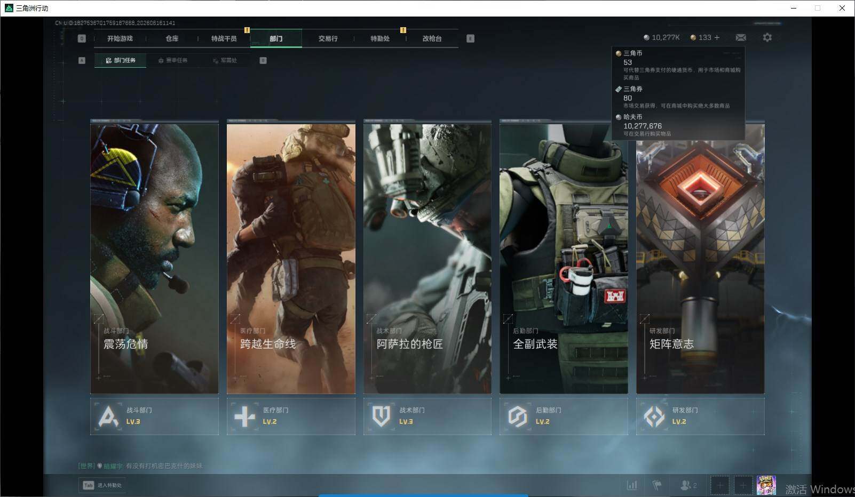Screen dimensions: 855x497
Task: Click the 研发部门 diamond emblem icon
Action: click(x=654, y=416)
